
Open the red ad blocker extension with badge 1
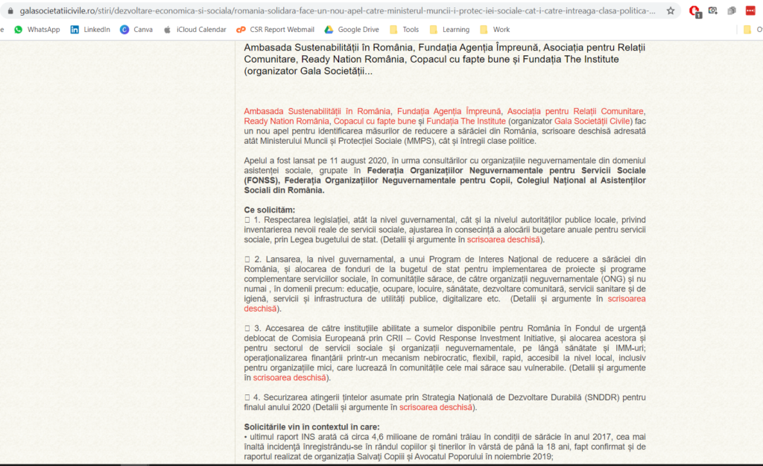click(694, 11)
